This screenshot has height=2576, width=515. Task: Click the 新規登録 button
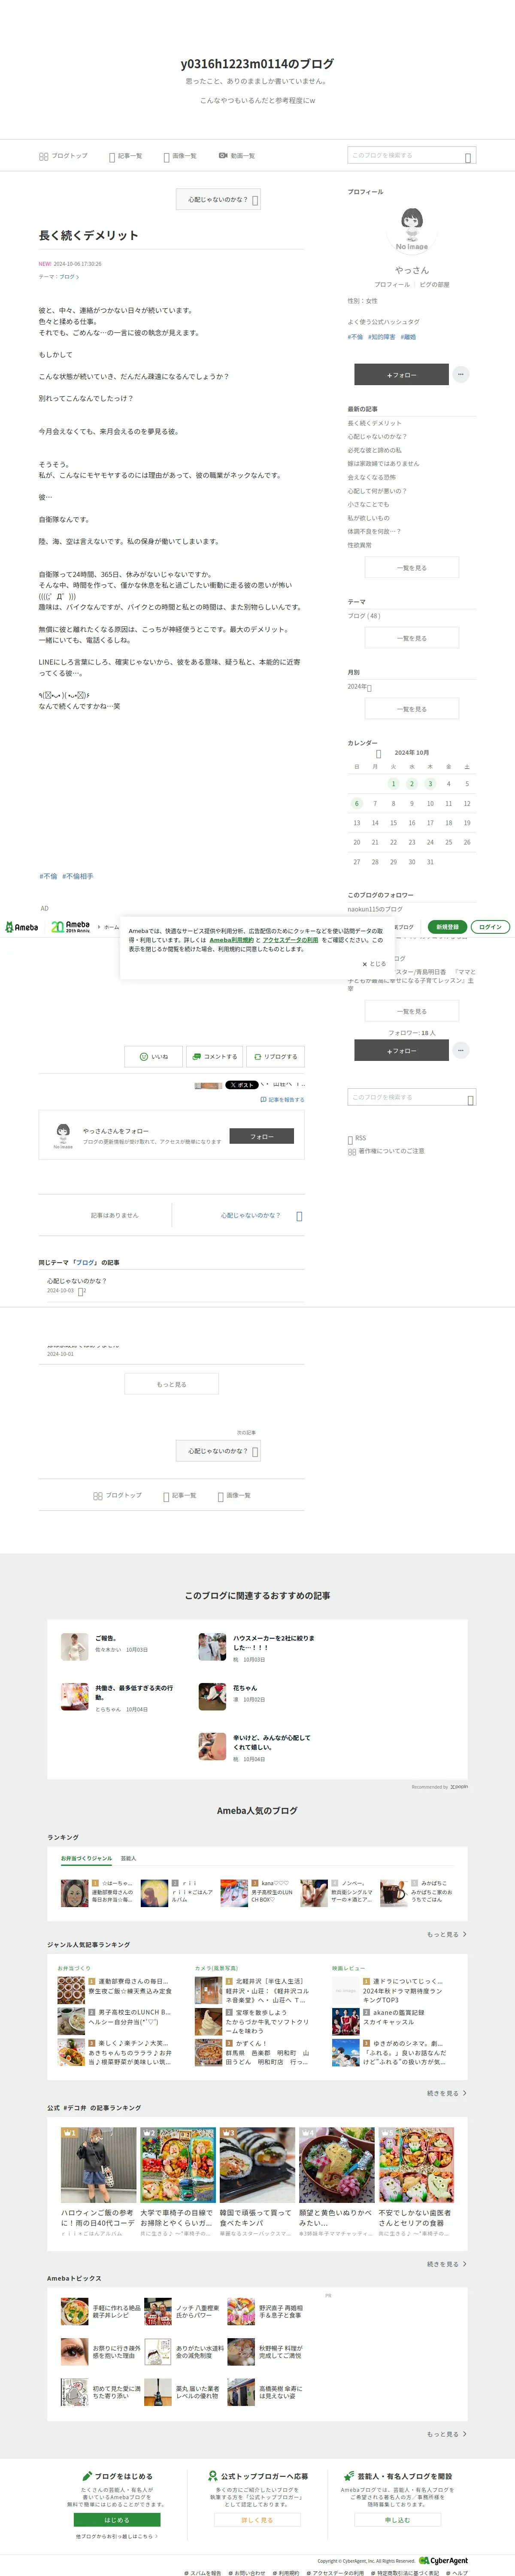pyautogui.click(x=447, y=927)
